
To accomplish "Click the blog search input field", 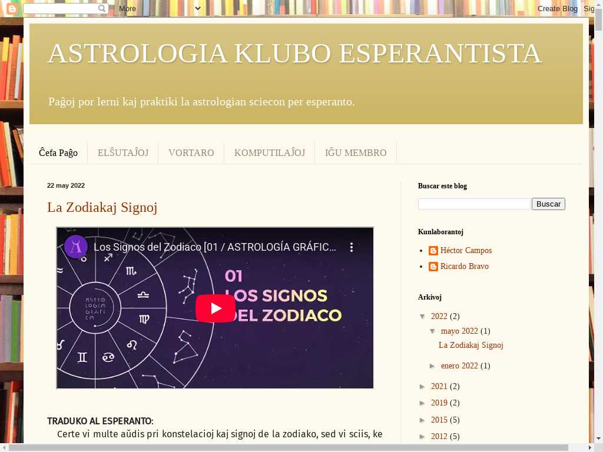I will pos(474,204).
